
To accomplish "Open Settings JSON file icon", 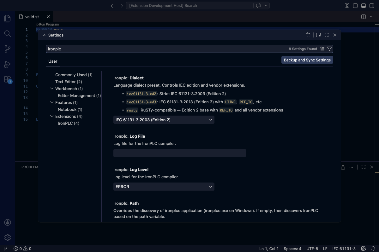I will pyautogui.click(x=308, y=35).
